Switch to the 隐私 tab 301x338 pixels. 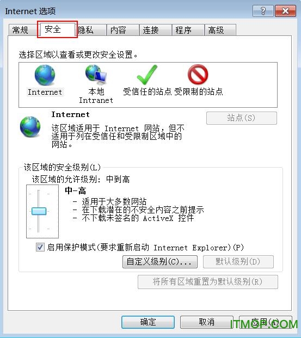(90, 30)
